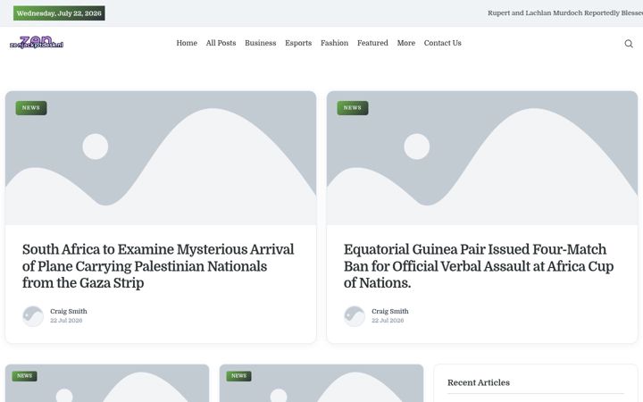Navigate to the Fashion section
The image size is (643, 402).
(334, 43)
